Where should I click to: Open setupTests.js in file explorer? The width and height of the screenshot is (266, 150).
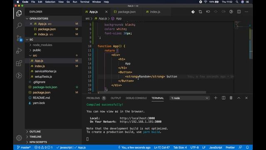click(43, 77)
